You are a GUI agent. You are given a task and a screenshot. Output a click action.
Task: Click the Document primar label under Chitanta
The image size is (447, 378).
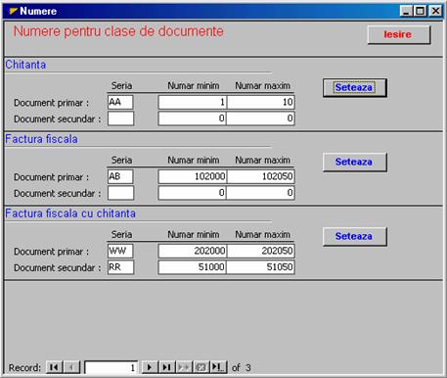51,103
